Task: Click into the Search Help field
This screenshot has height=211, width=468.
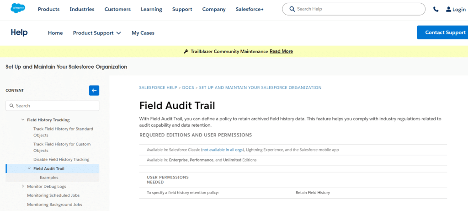Action: tap(354, 9)
